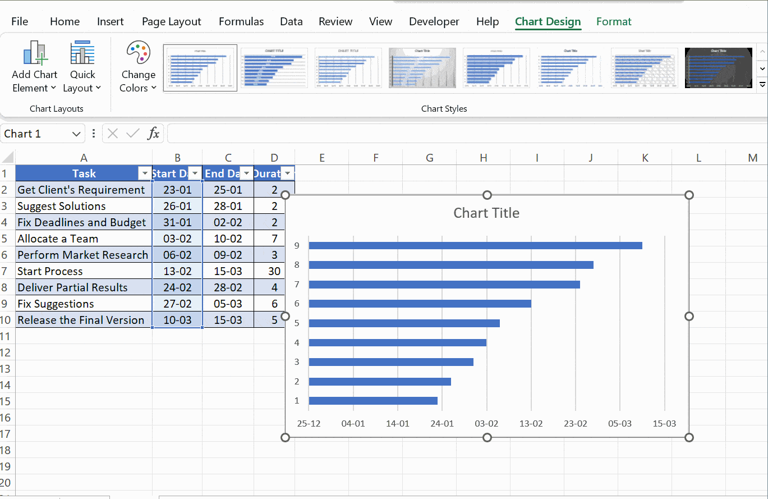Click the select-all corner of the sheet
This screenshot has width=768, height=499.
[x=7, y=157]
